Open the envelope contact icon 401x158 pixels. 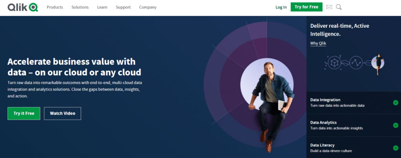tap(329, 7)
